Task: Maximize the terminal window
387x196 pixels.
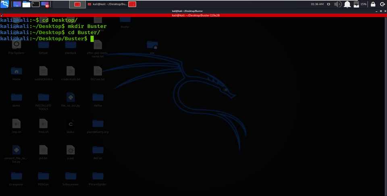Action: (x=381, y=11)
